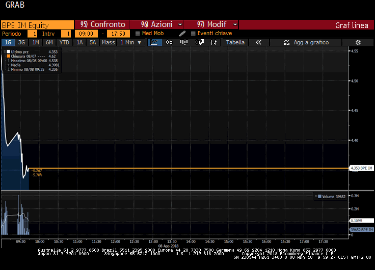The image size is (375, 270).
Task: Click Agg a grafico button
Action: click(306, 42)
